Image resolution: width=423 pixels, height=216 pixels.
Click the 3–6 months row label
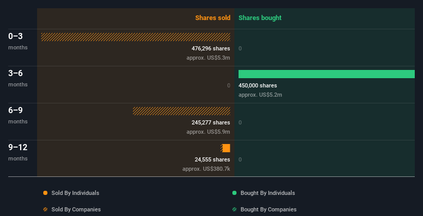tap(18, 78)
